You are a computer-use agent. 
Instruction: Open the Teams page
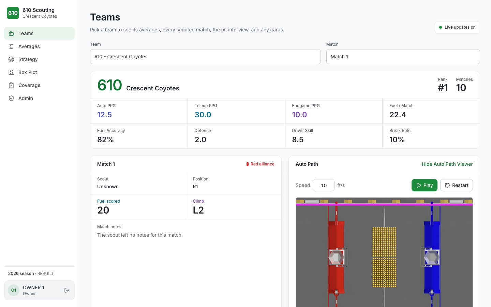[39, 33]
